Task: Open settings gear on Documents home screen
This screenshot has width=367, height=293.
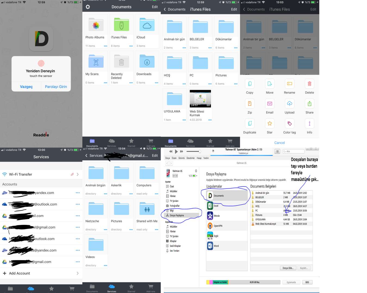Action: point(88,7)
